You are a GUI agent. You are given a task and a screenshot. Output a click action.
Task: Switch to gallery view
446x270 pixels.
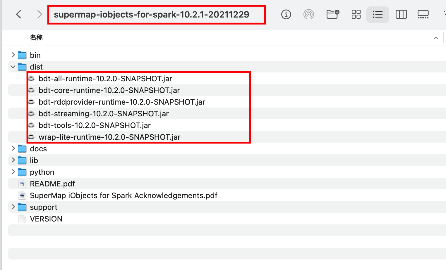coord(423,14)
